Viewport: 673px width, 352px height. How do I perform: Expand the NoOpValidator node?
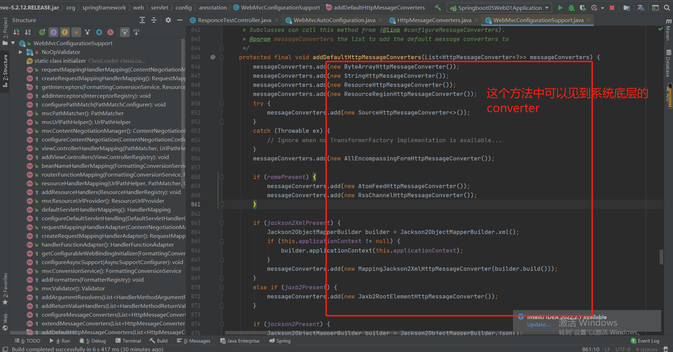(20, 52)
